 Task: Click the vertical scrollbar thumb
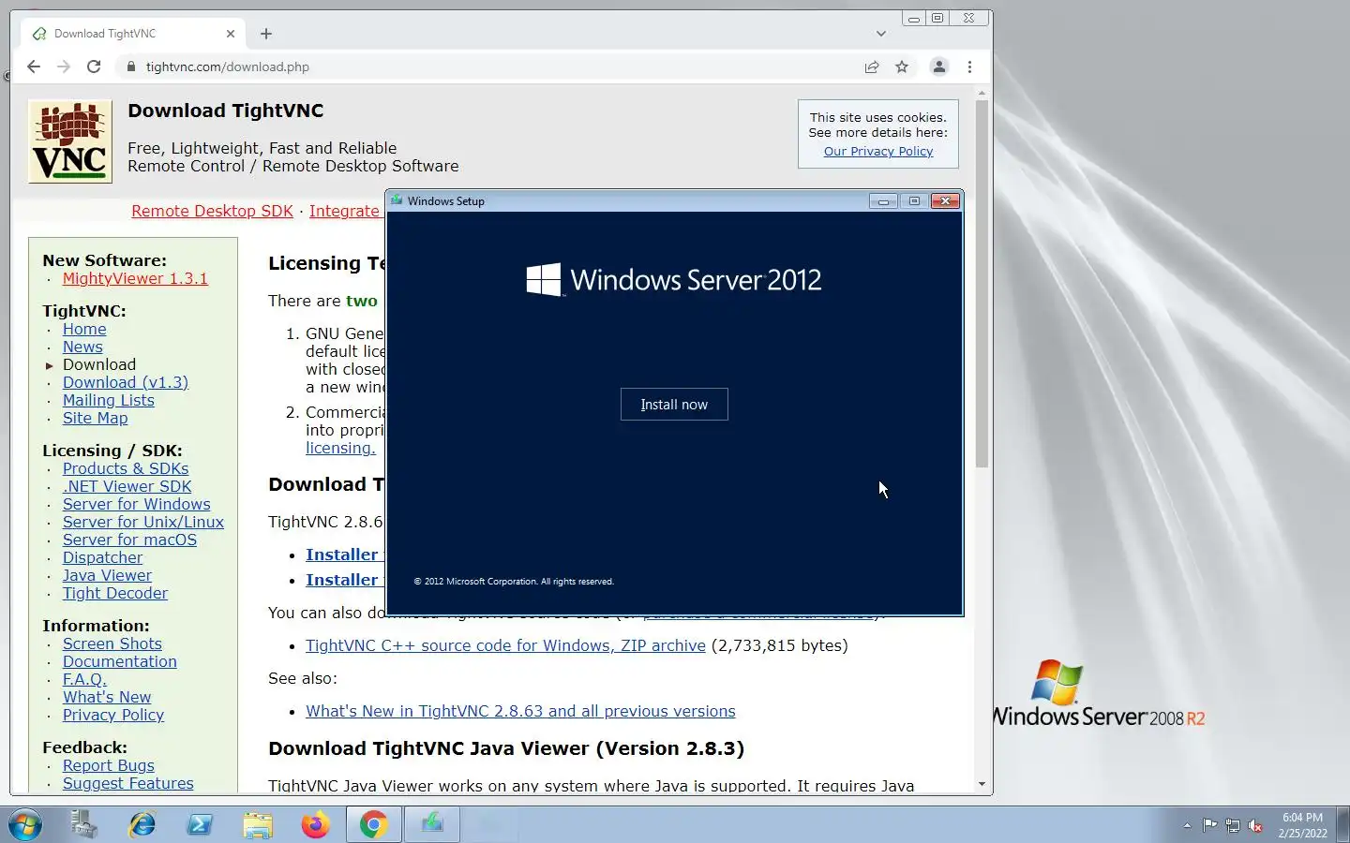pos(982,284)
